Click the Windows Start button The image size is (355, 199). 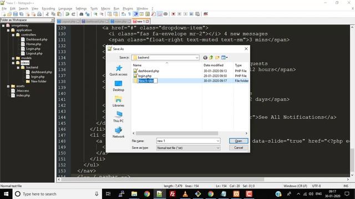(x=6, y=194)
